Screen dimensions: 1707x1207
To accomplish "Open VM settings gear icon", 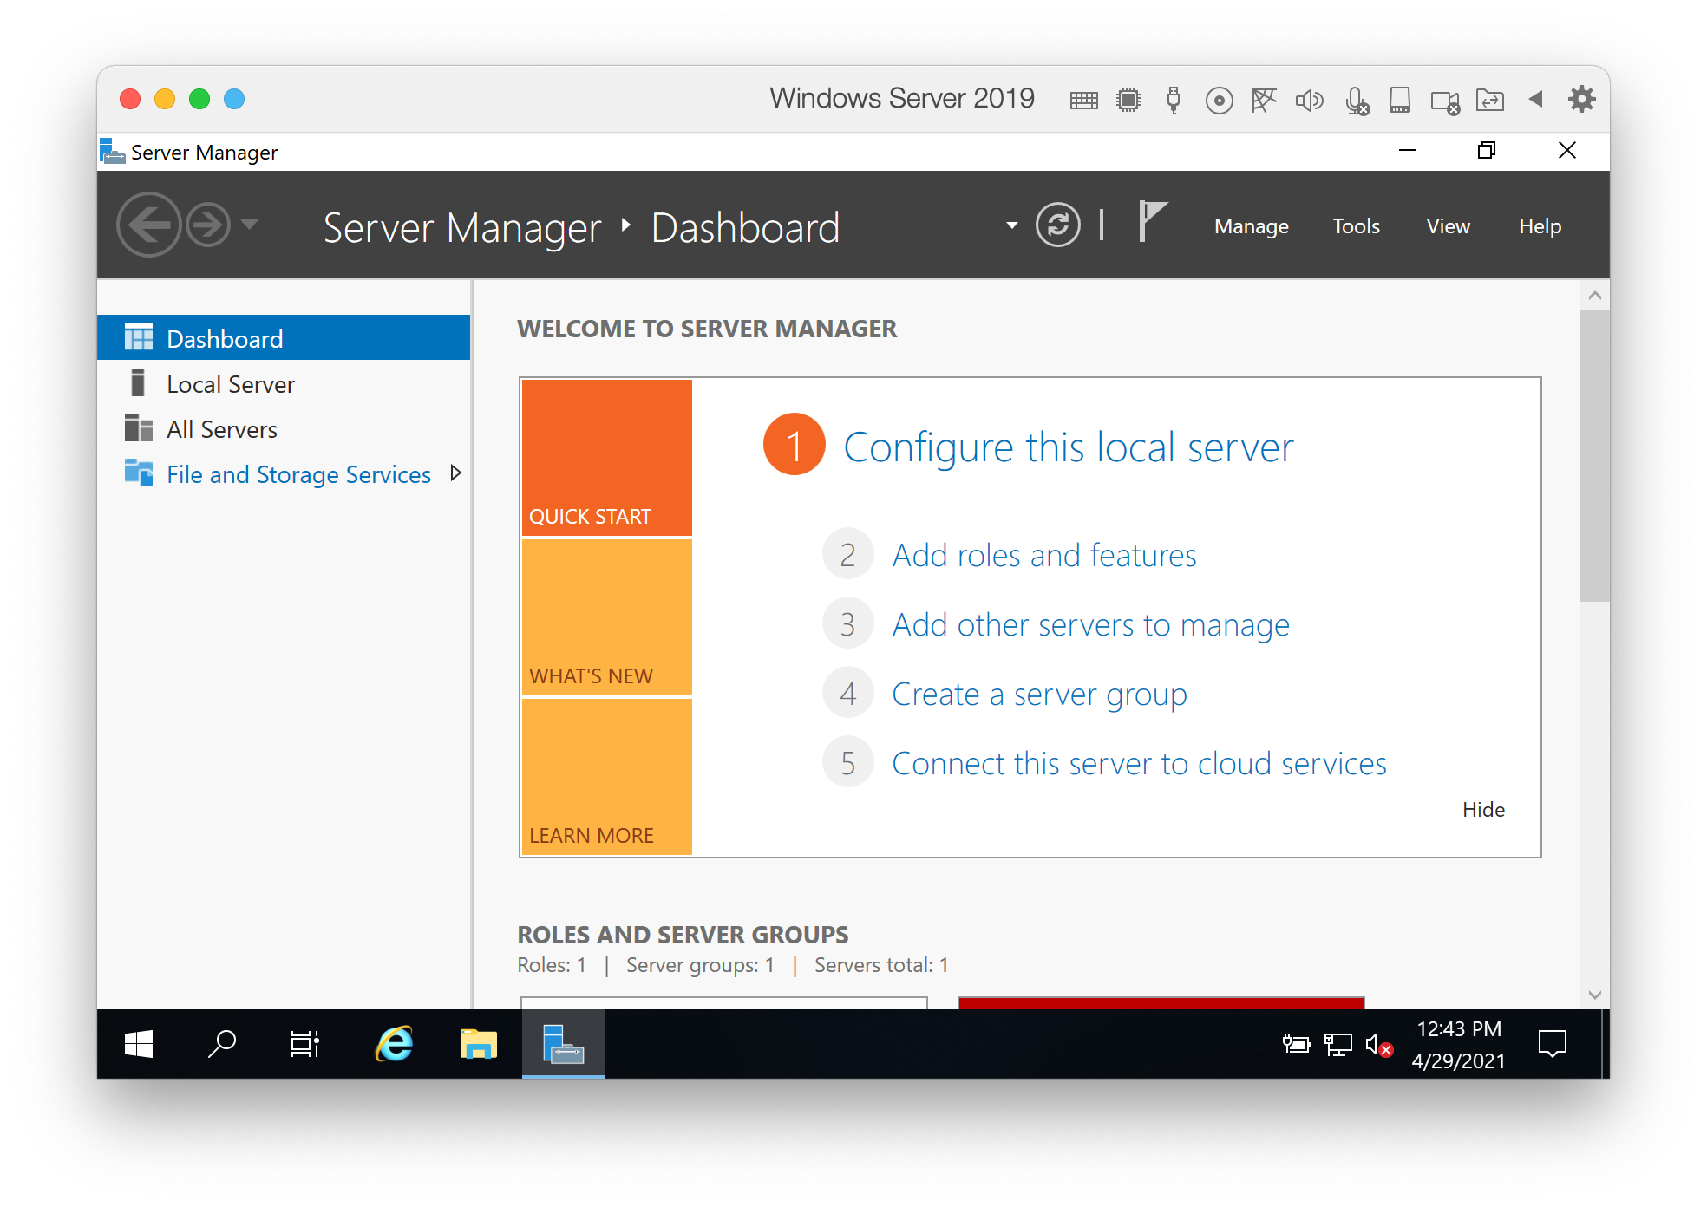I will pos(1581,99).
